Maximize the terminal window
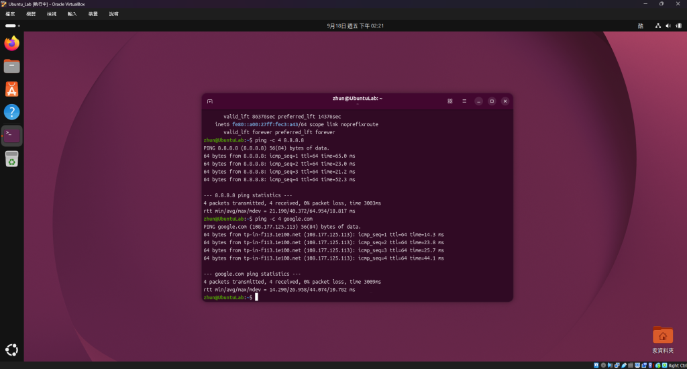Screen dimensions: 687x369 [x=492, y=101]
